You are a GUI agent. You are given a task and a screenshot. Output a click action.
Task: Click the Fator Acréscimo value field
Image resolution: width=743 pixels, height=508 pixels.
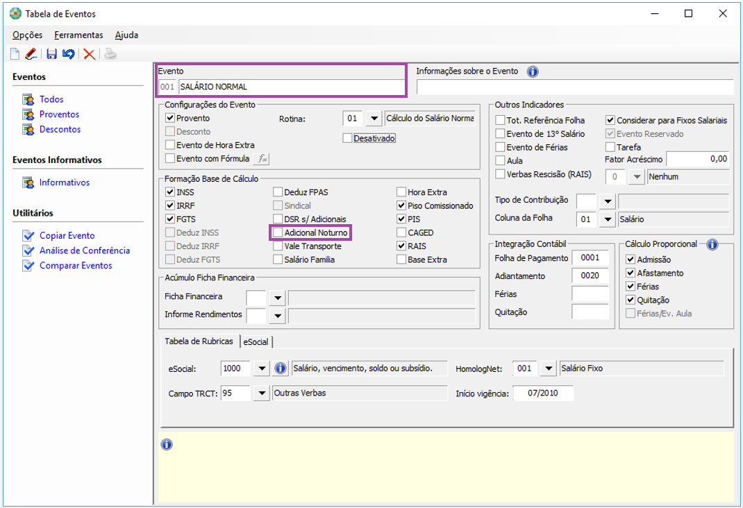pos(698,159)
